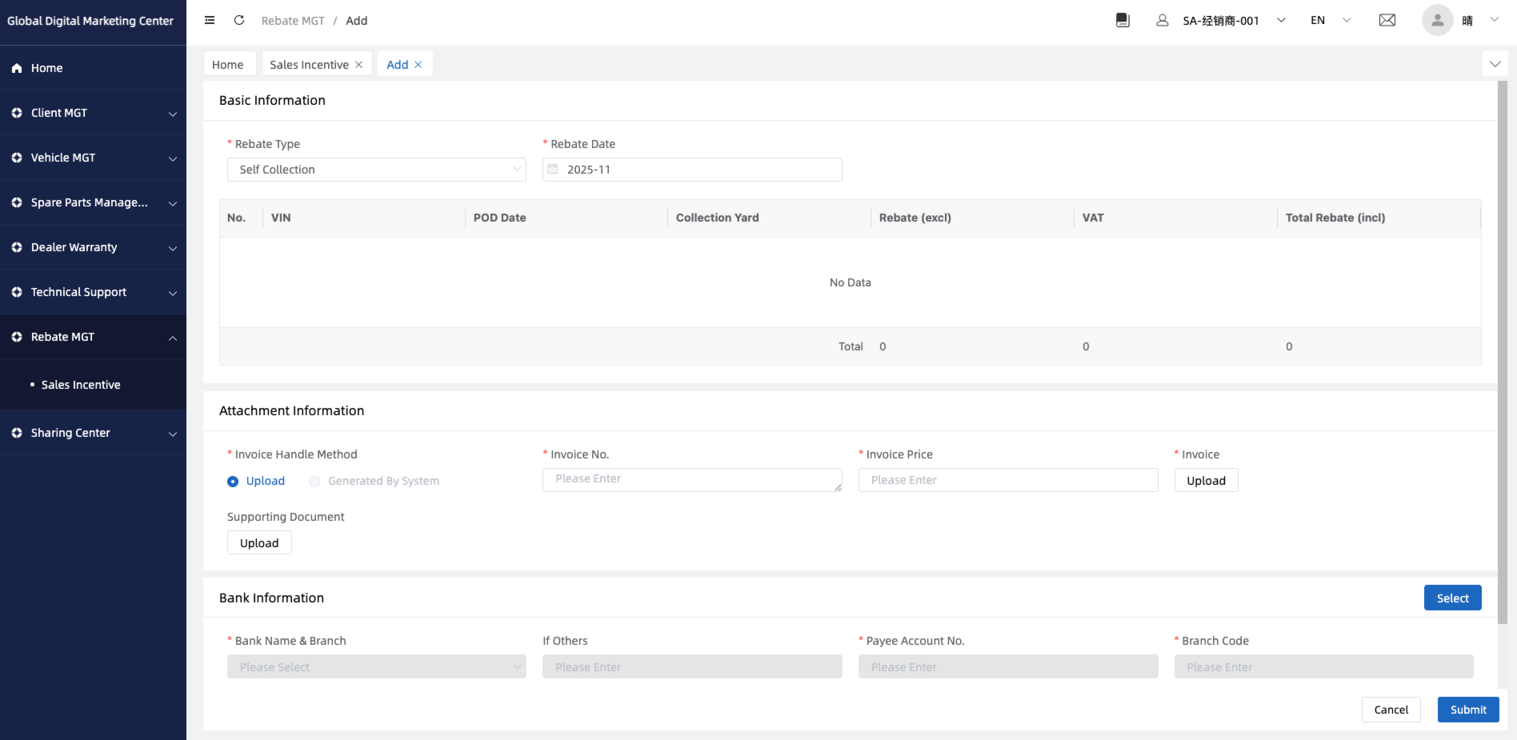The image size is (1517, 740).
Task: Close the Sales Incentive tab
Action: tap(358, 65)
